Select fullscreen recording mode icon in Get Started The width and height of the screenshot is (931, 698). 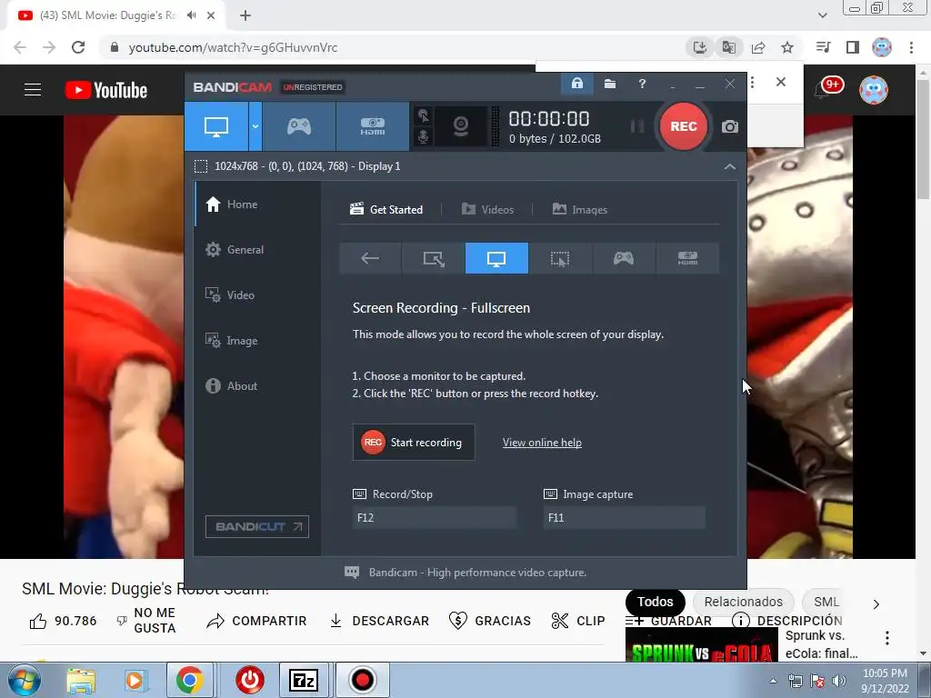[x=496, y=258]
